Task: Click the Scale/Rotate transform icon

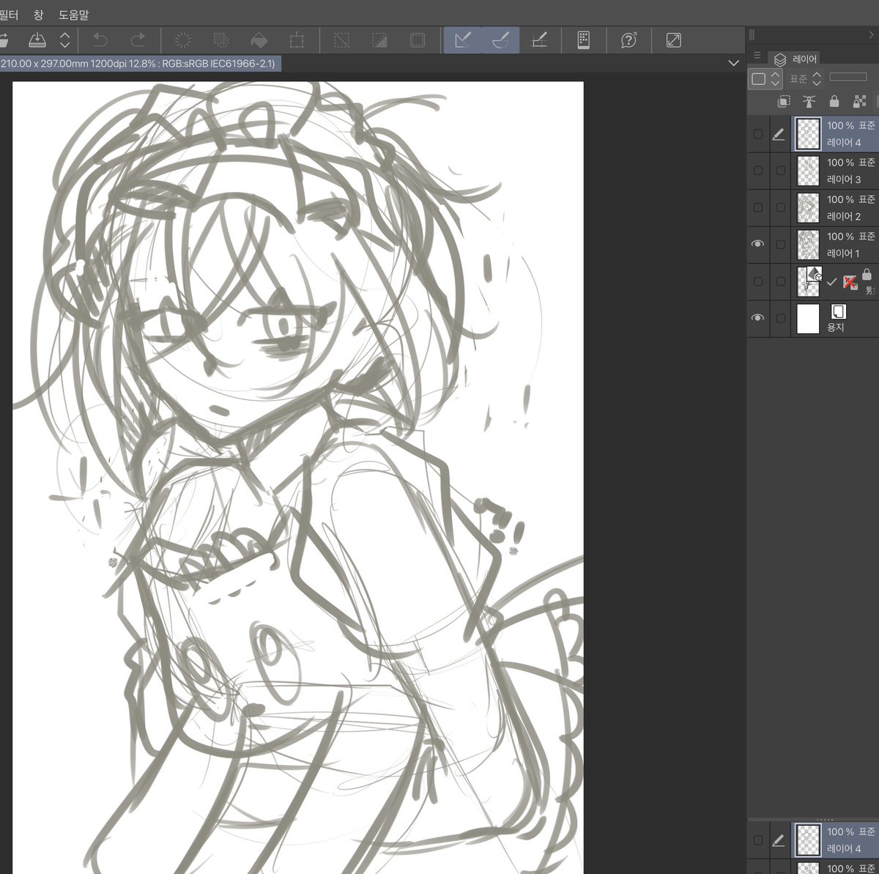Action: pyautogui.click(x=297, y=40)
